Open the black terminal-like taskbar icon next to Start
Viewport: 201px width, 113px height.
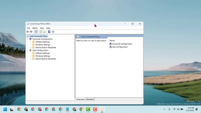tap(12, 109)
